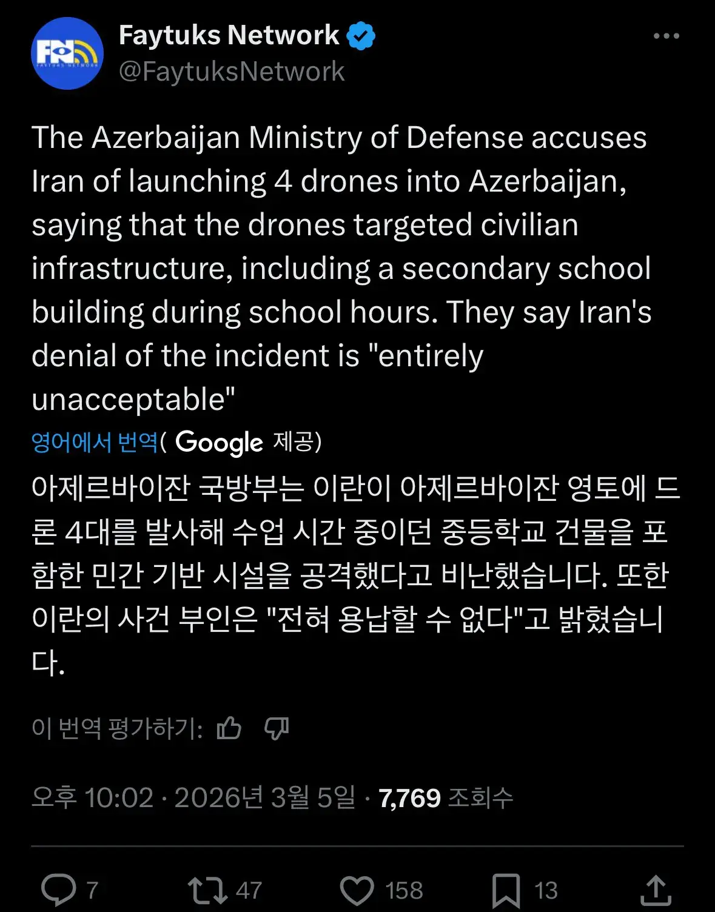This screenshot has height=912, width=715.
Task: Click the Google translation provider logo
Action: point(219,442)
